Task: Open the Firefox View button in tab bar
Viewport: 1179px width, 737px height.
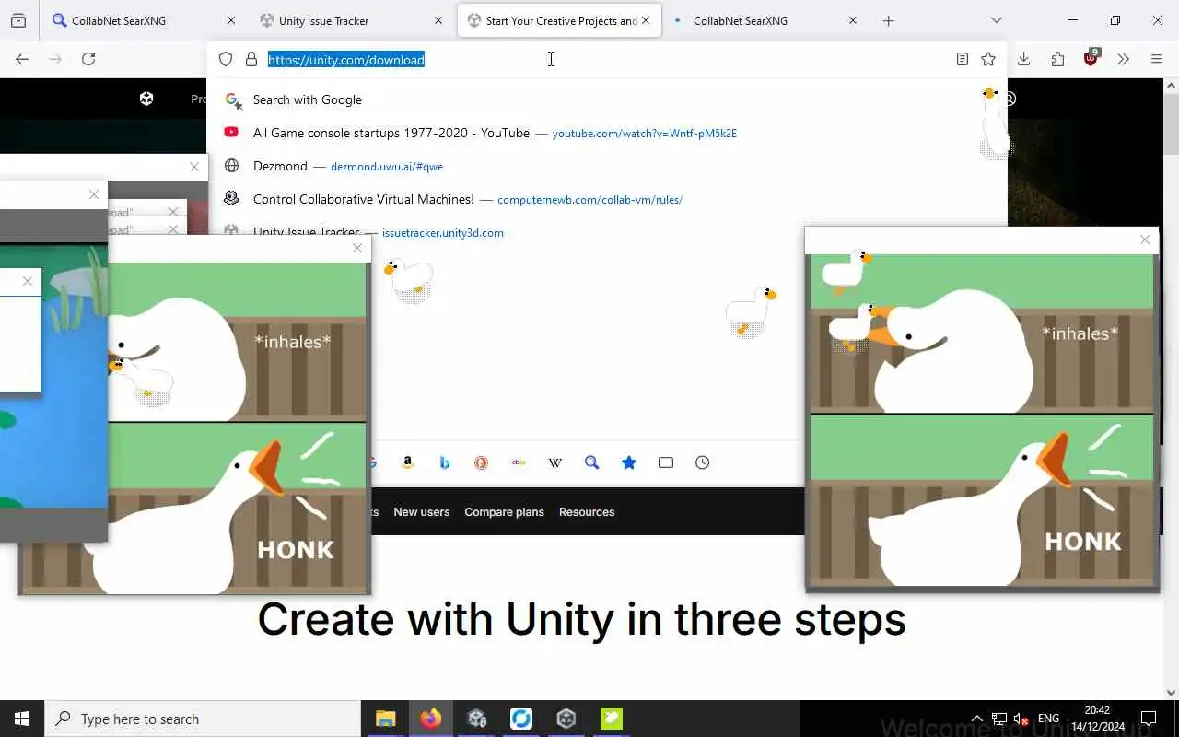Action: point(18,20)
